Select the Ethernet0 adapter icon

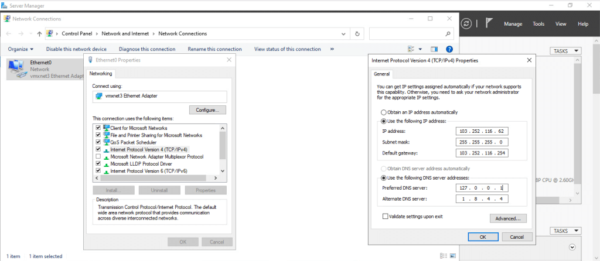click(x=16, y=68)
